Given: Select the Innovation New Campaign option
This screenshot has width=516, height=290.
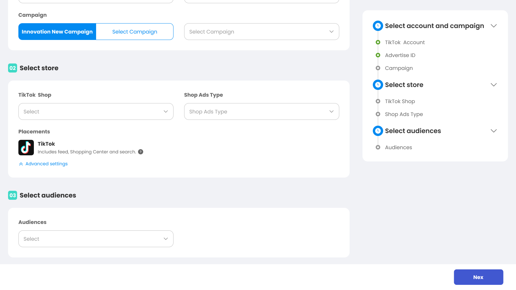Looking at the screenshot, I should (57, 32).
